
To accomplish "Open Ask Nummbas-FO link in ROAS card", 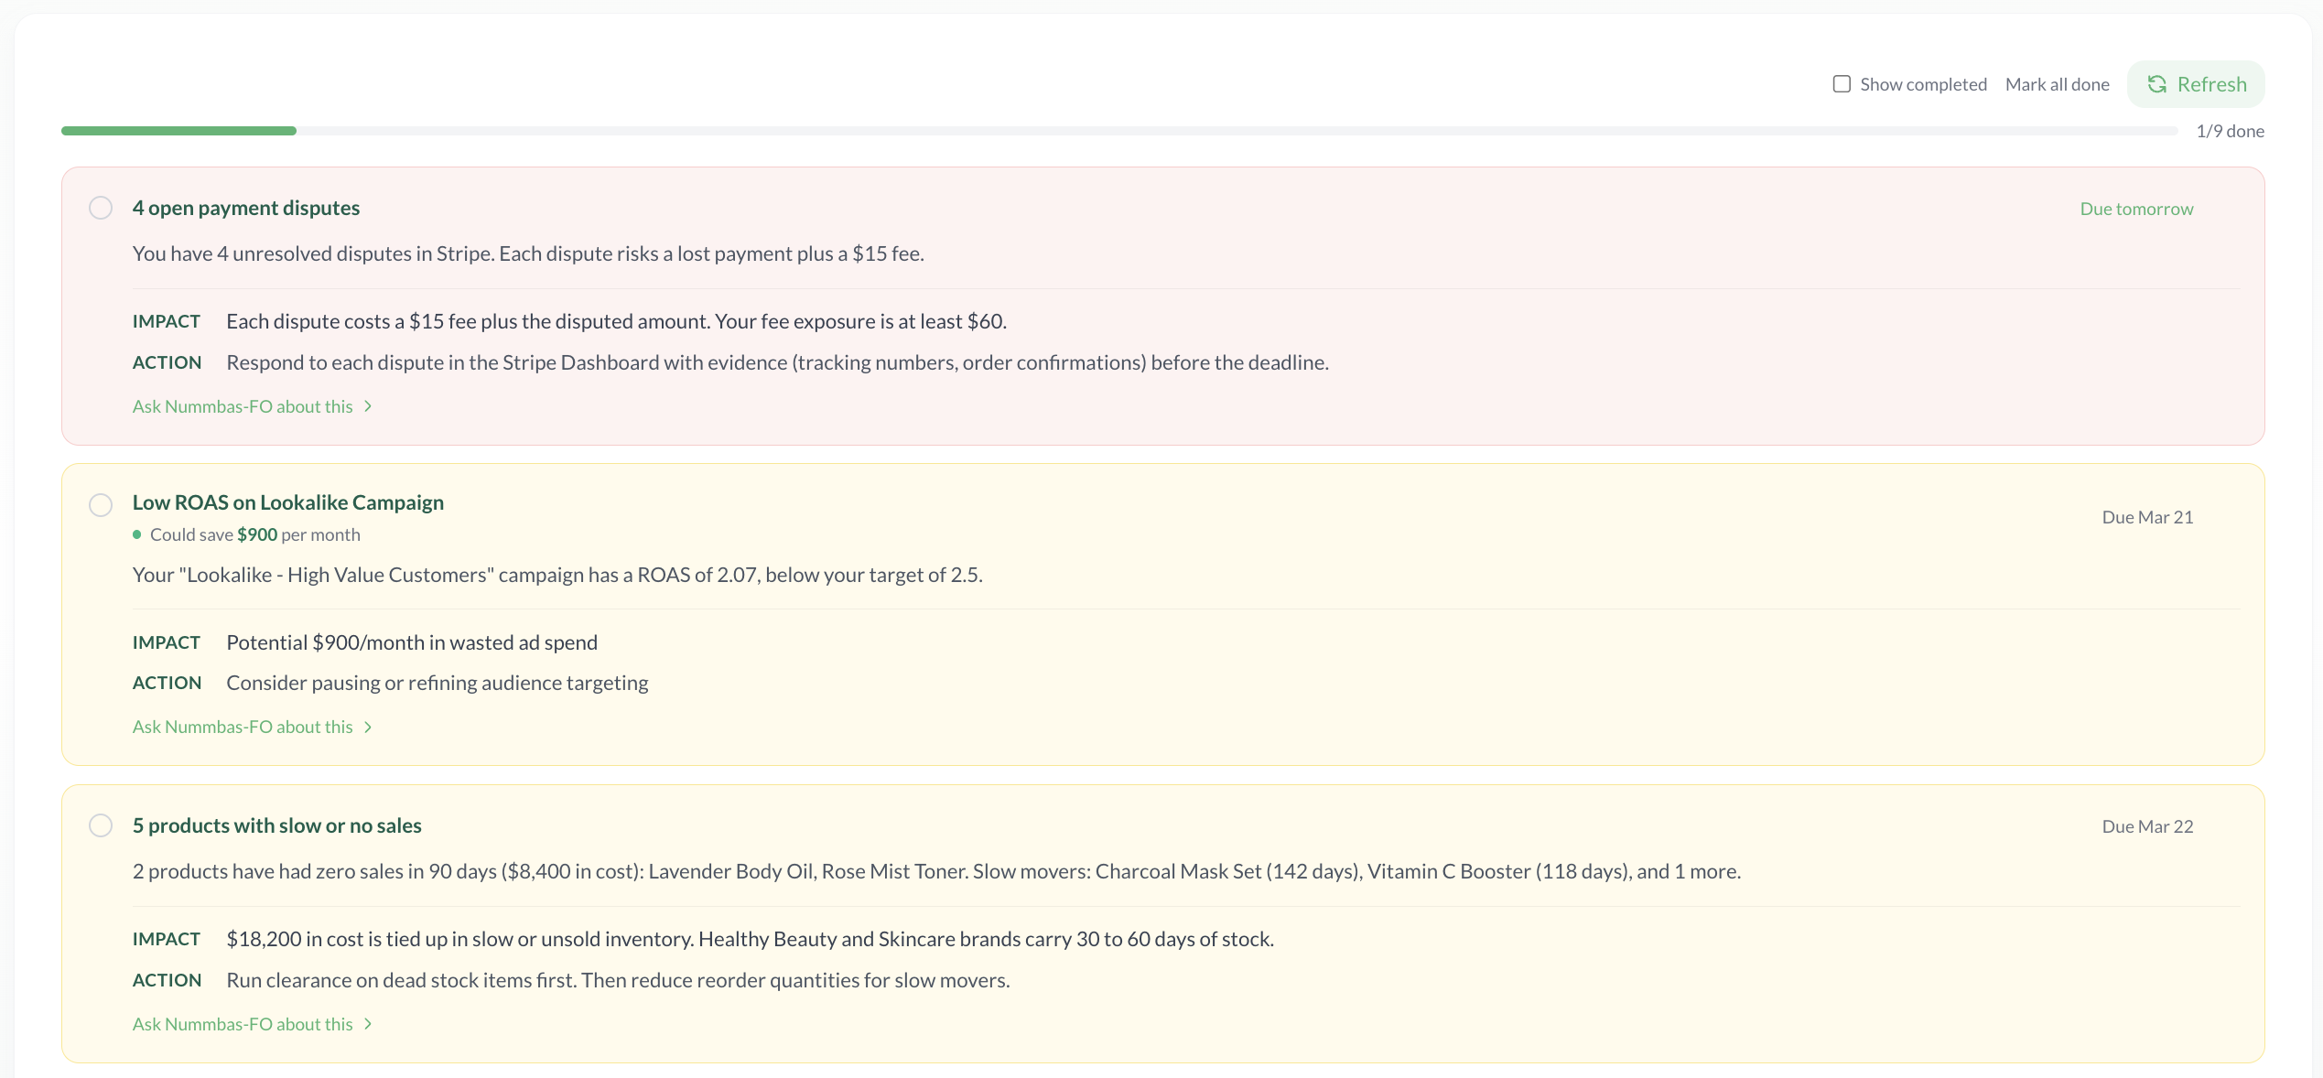I will click(x=243, y=727).
